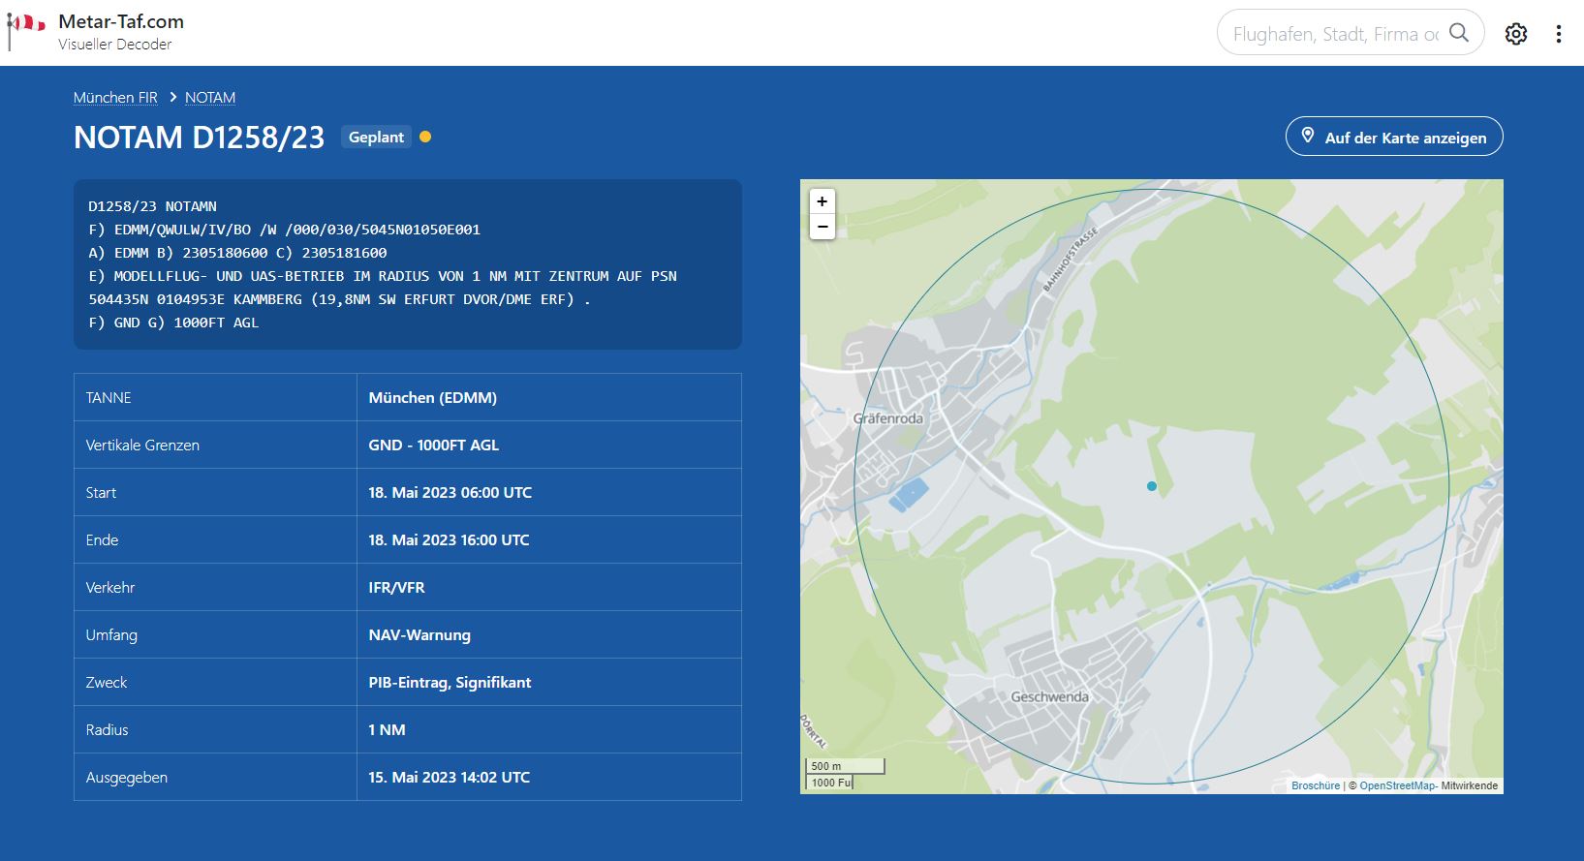Click the search magnifier icon
The image size is (1584, 861).
1458,33
